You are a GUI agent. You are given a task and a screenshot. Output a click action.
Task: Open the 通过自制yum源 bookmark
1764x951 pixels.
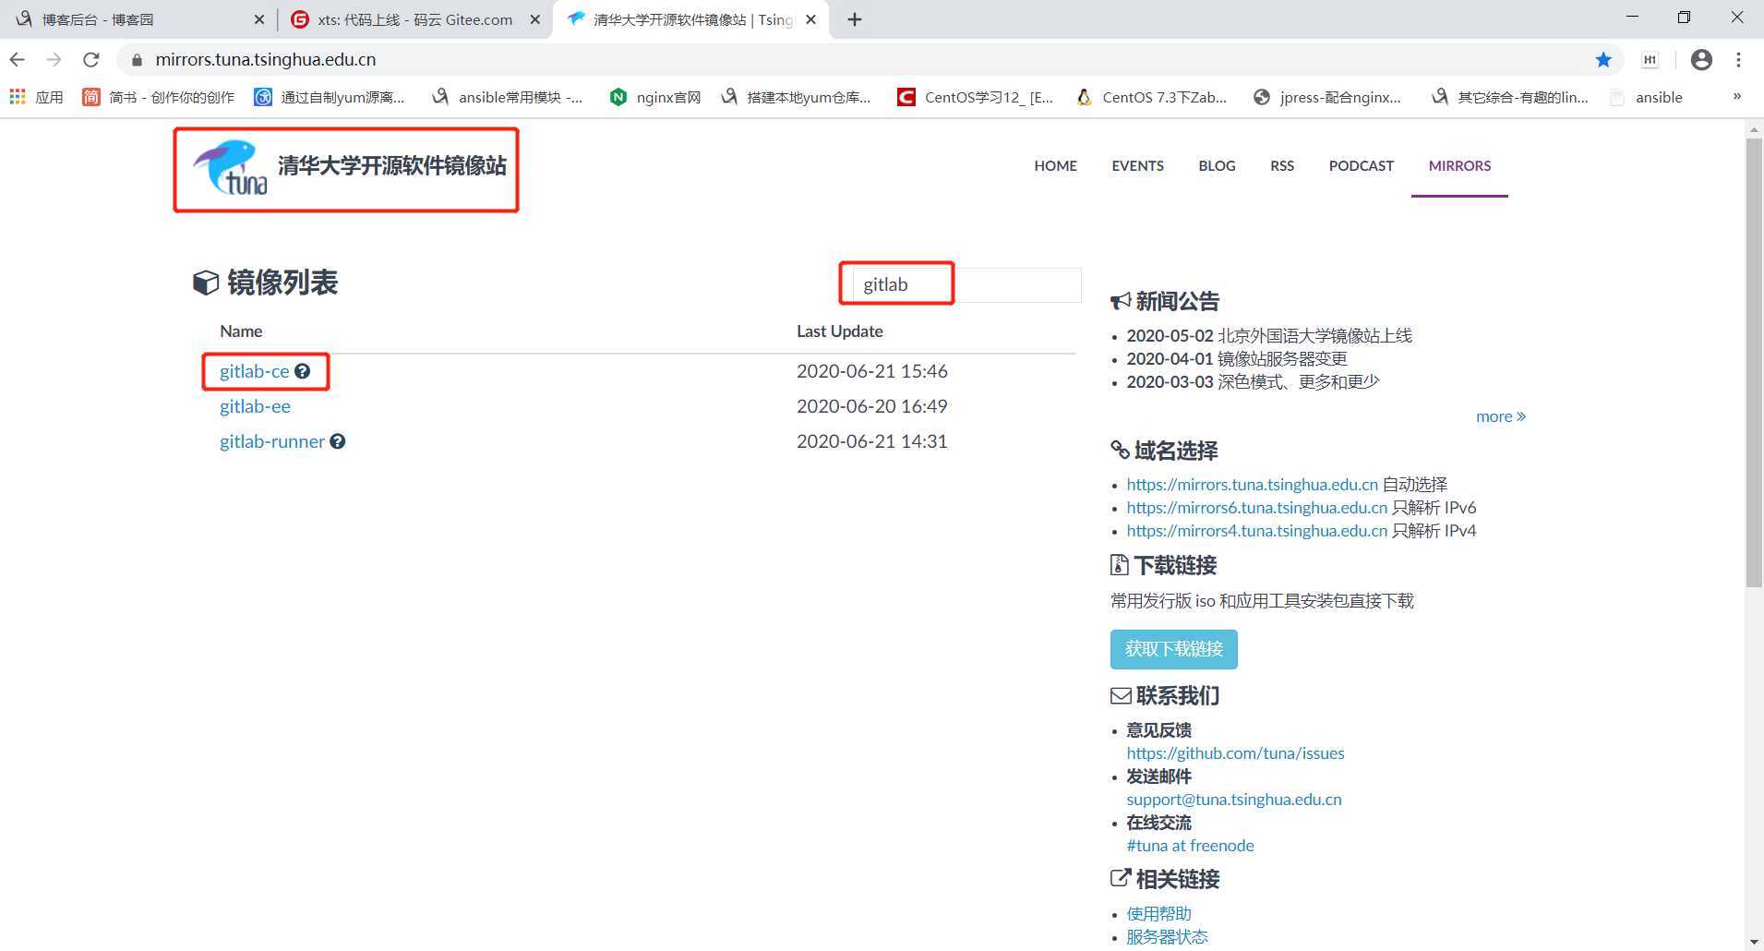point(330,97)
